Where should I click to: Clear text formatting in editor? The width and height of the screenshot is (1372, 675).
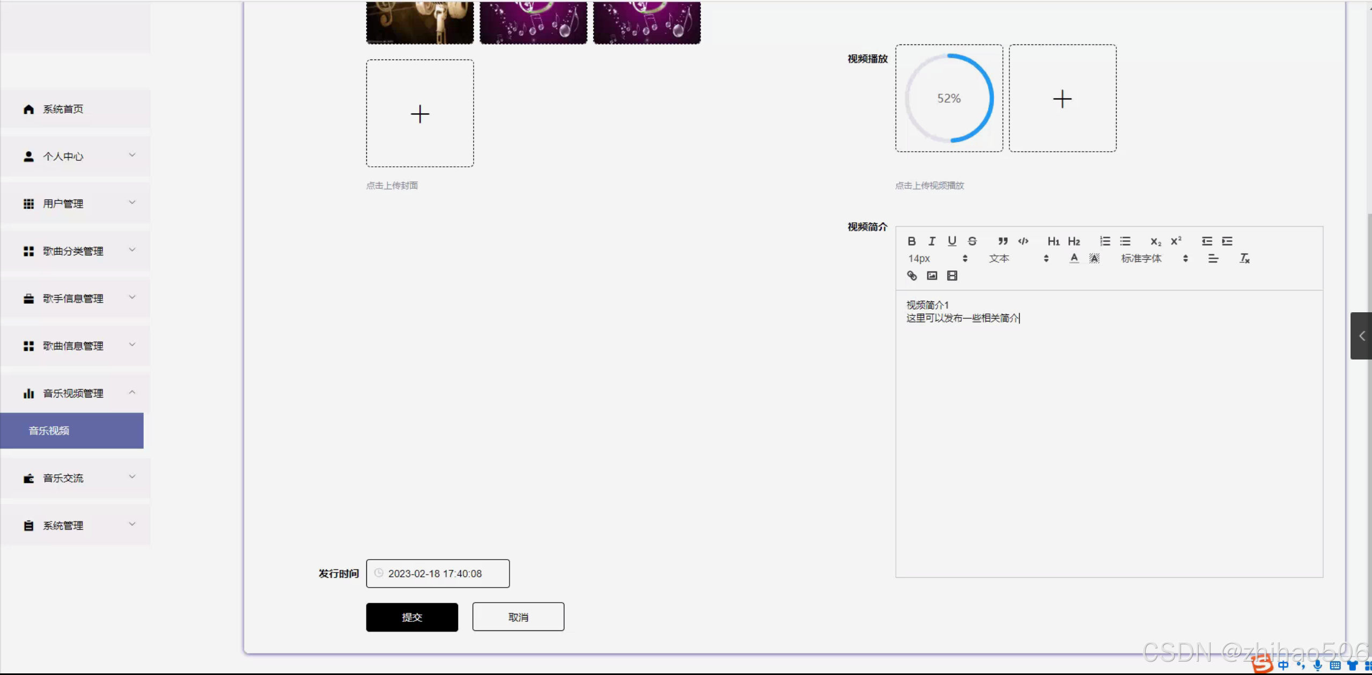pos(1244,259)
